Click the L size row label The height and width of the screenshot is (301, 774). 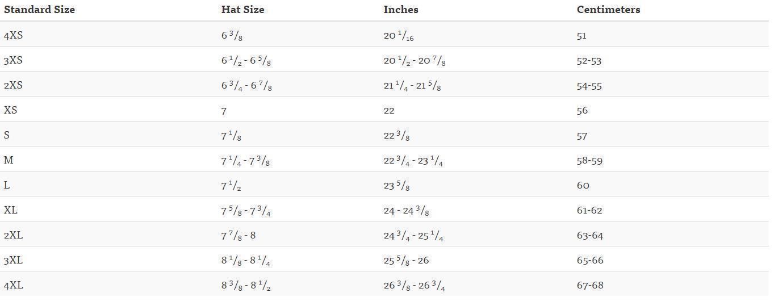point(6,185)
